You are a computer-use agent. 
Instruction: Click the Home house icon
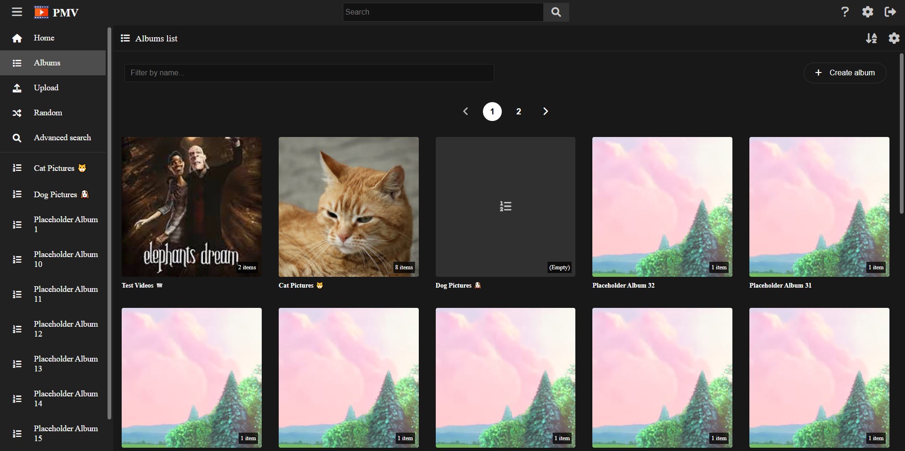pyautogui.click(x=17, y=38)
